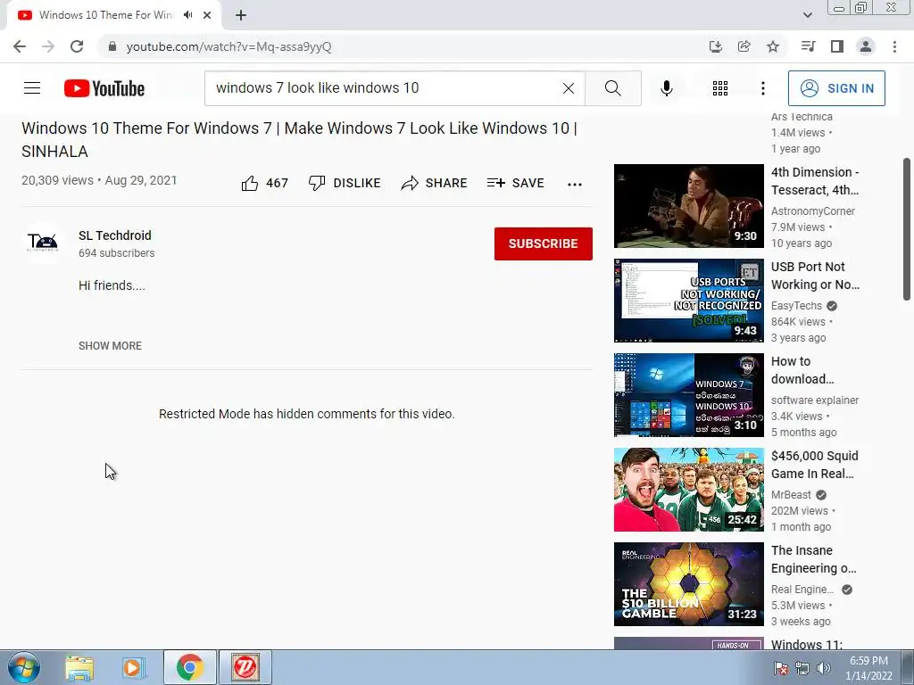This screenshot has height=685, width=914.
Task: Visit the EasyTechs channel link
Action: (796, 306)
